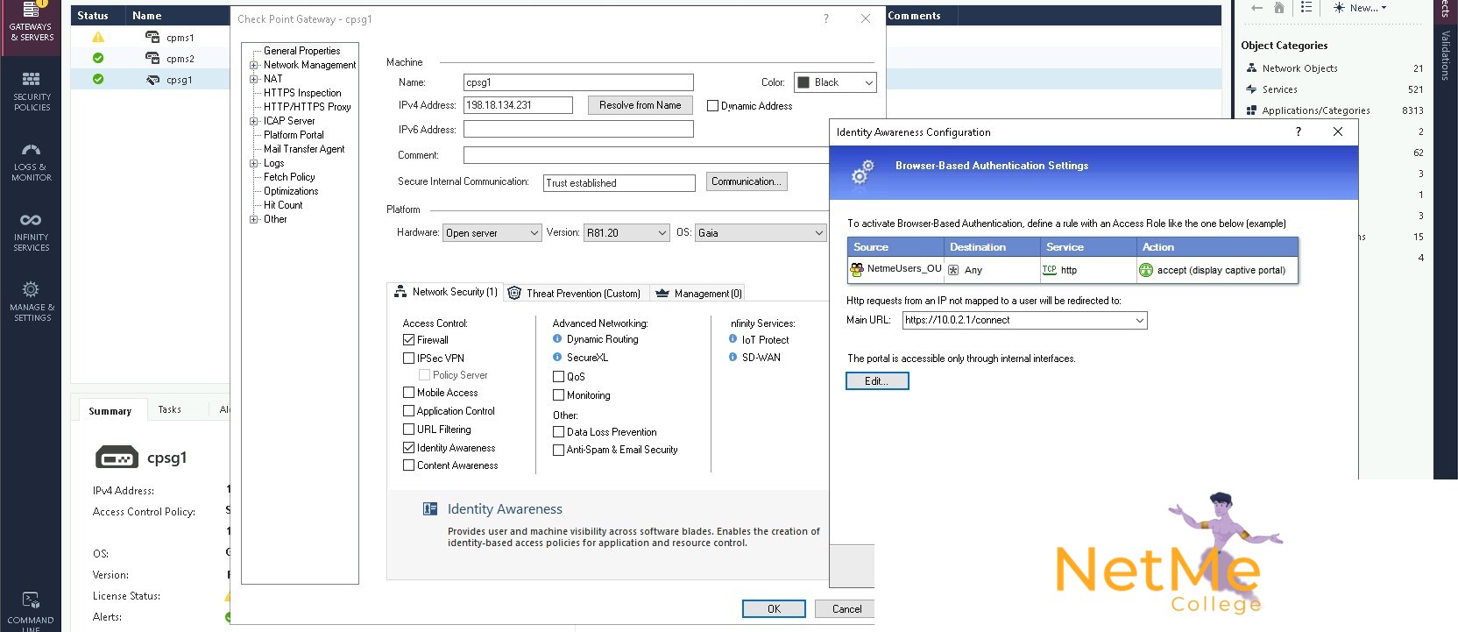Click the IoT Protect info icon
Image resolution: width=1458 pixels, height=632 pixels.
tap(733, 339)
